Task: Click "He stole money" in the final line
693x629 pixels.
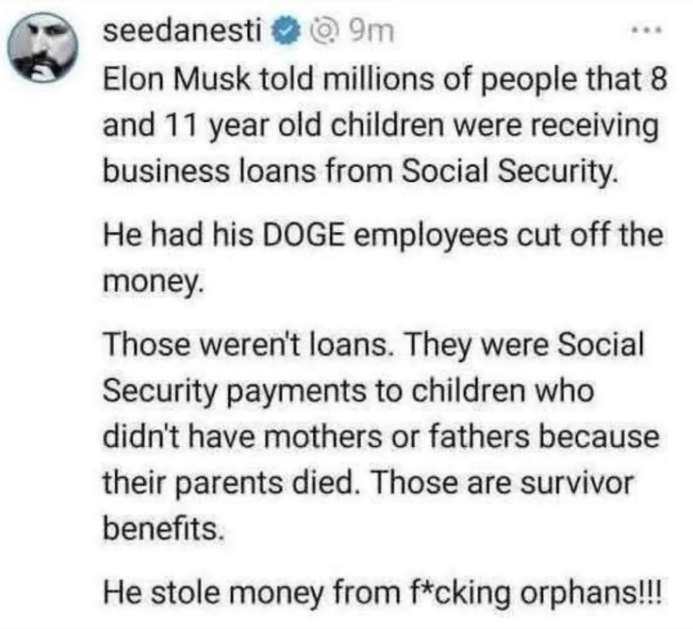Action: click(213, 592)
